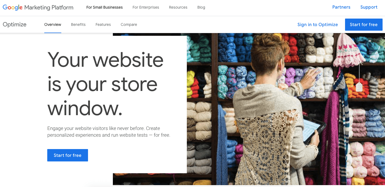Image resolution: width=385 pixels, height=187 pixels.
Task: Click the 'Your website is your store window' headline
Action: click(x=105, y=84)
